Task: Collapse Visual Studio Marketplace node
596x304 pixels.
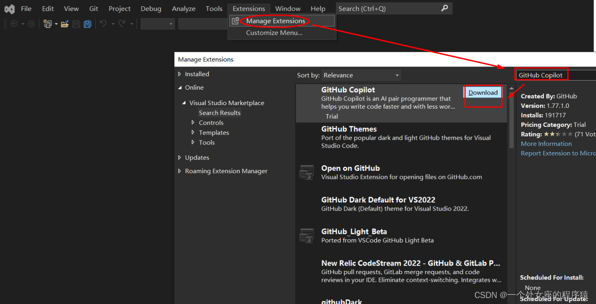Action: tap(184, 103)
